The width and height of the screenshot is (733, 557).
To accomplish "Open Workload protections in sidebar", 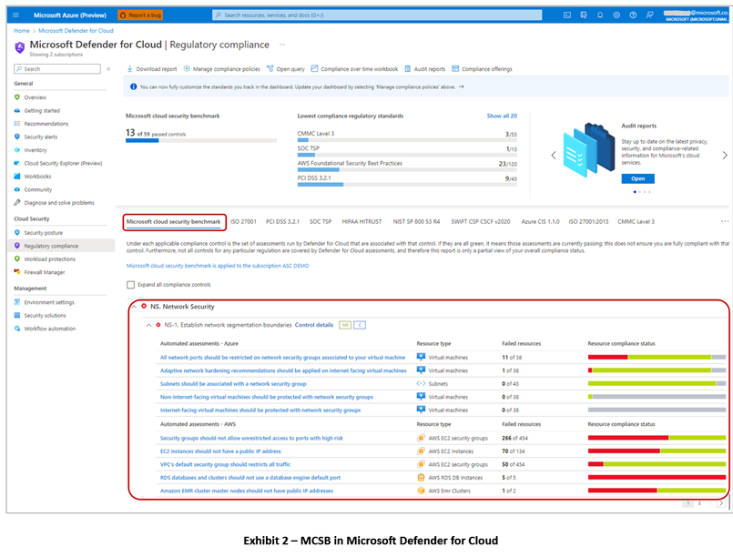I will pyautogui.click(x=49, y=258).
